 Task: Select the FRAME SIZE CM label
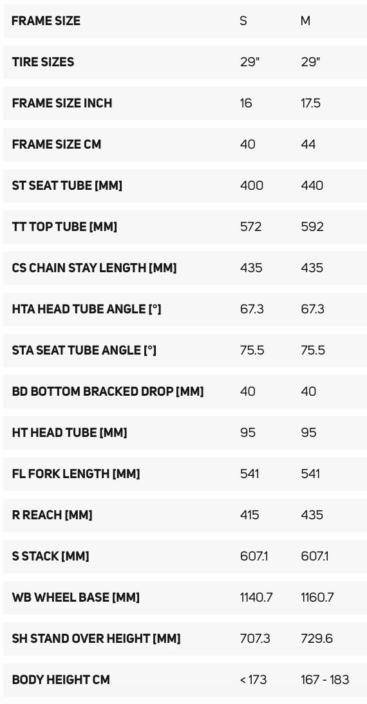coord(57,145)
